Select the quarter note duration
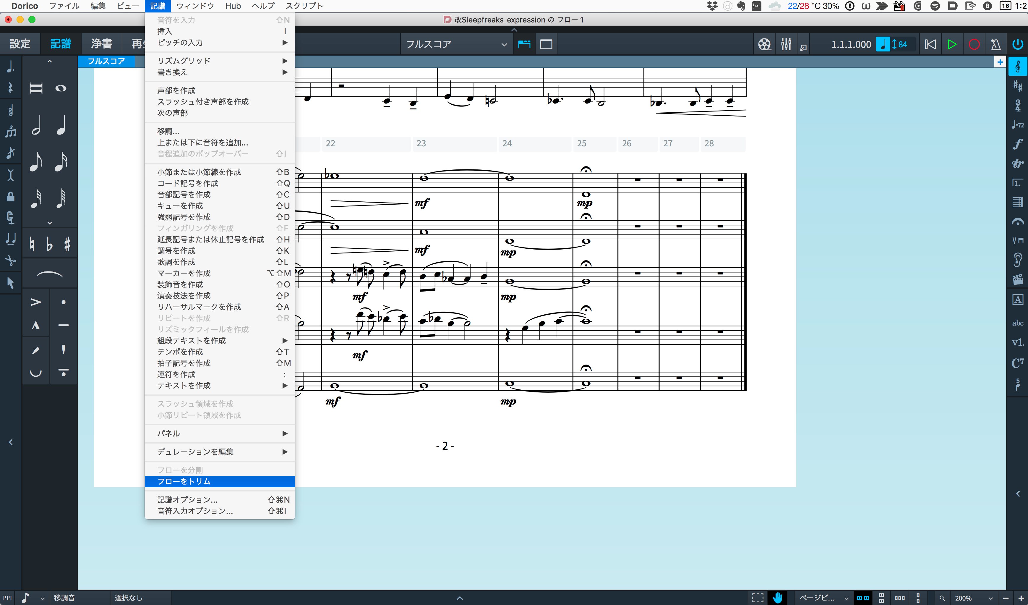The height and width of the screenshot is (605, 1028). click(61, 125)
